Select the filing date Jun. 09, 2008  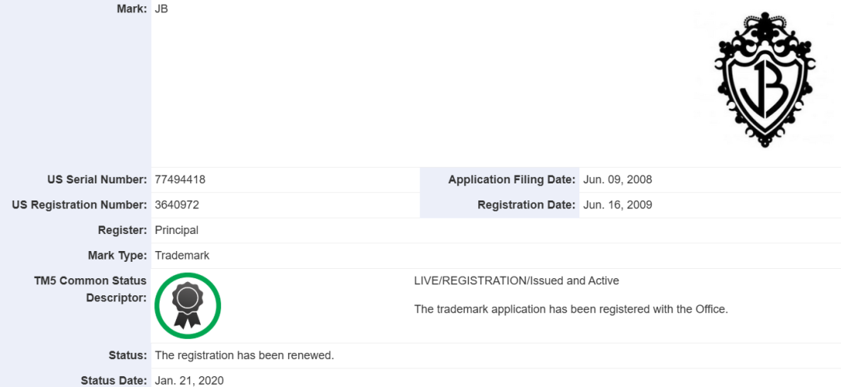pyautogui.click(x=617, y=180)
